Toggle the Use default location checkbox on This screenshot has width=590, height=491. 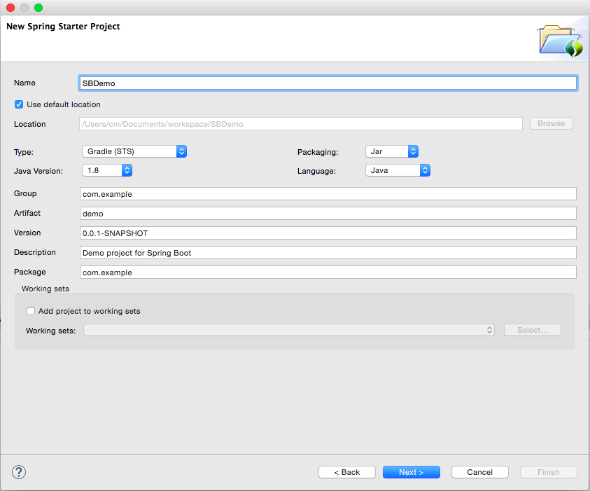click(x=17, y=104)
